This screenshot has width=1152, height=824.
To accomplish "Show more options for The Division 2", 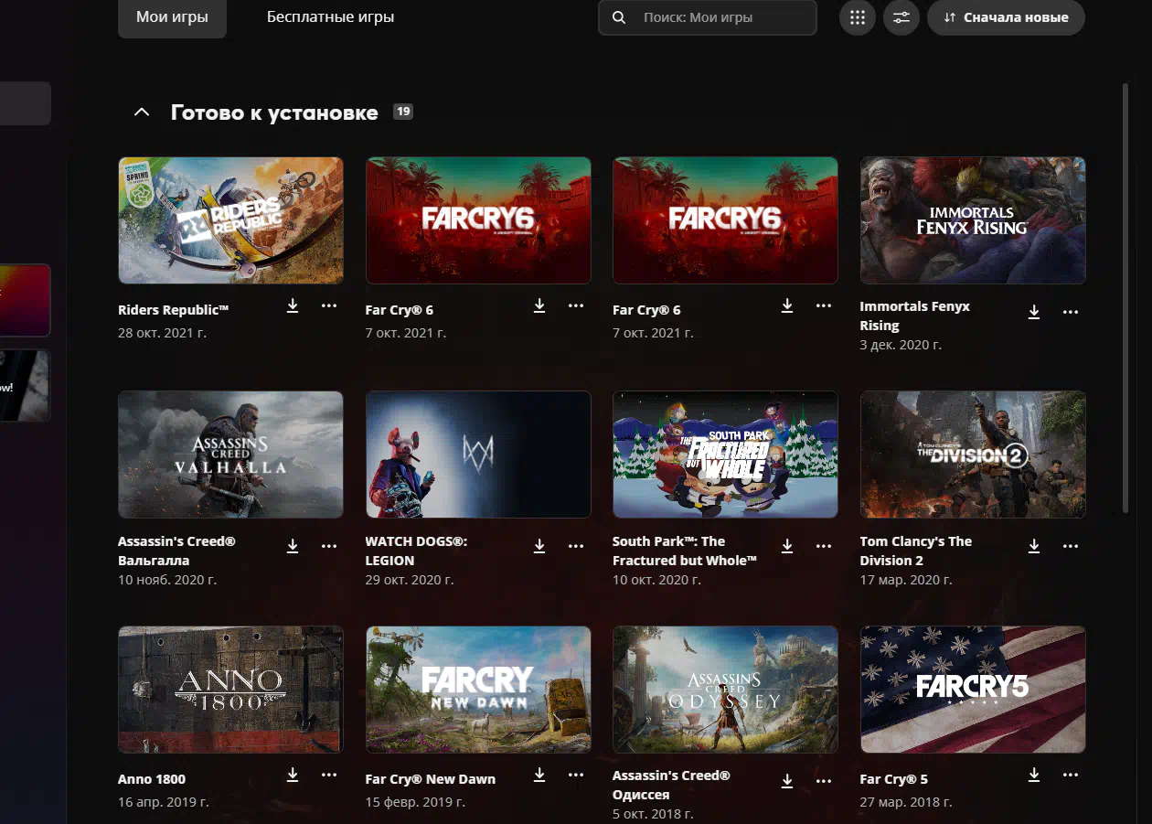I will coord(1071,546).
